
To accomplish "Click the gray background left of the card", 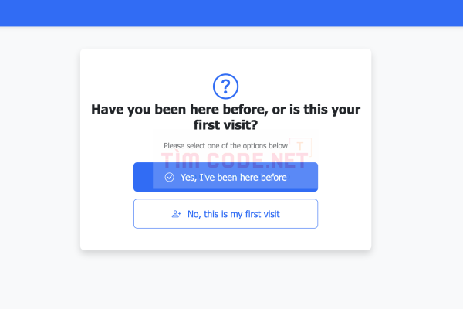I will tap(40, 149).
